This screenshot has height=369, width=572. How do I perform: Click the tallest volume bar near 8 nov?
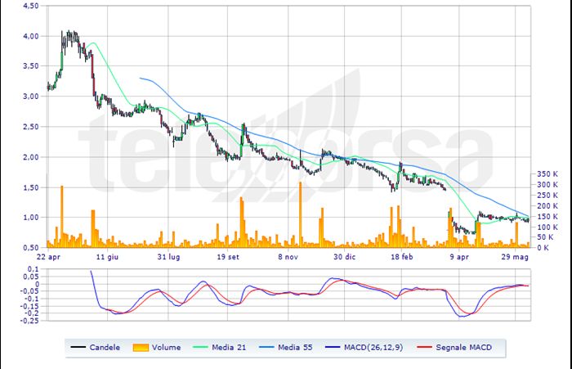tap(301, 215)
